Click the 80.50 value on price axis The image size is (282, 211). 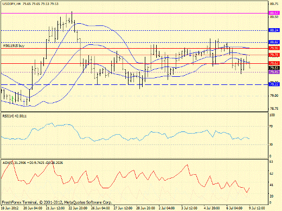(x=274, y=17)
